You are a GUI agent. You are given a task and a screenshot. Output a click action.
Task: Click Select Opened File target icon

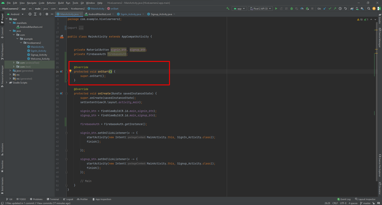[x=30, y=14]
